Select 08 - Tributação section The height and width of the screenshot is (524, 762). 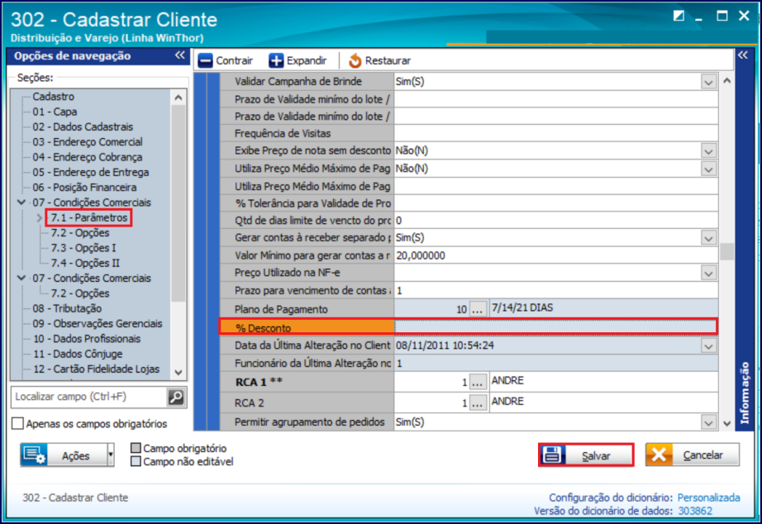[67, 308]
